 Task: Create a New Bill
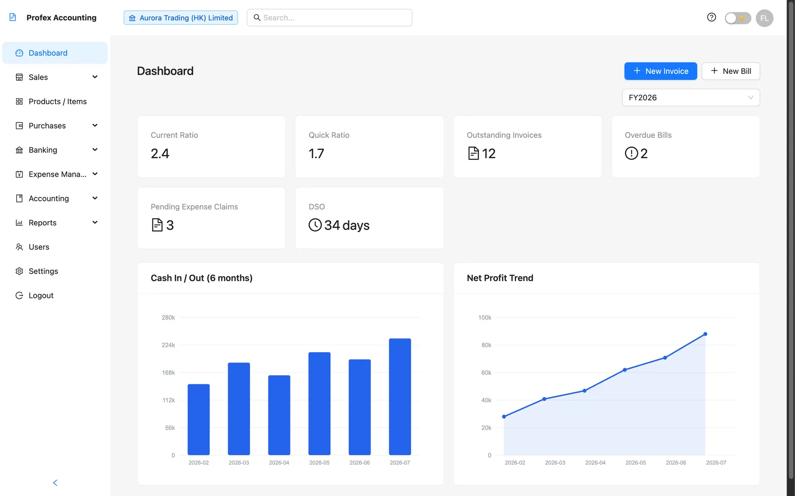[730, 71]
